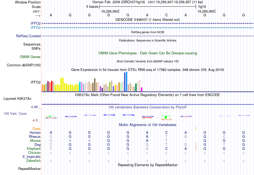The height and width of the screenshot is (175, 254).
Task: Click the chr1: ruler label
Action: (37, 11)
